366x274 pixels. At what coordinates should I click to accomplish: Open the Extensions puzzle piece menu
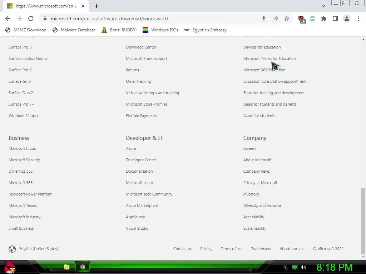[x=324, y=19]
